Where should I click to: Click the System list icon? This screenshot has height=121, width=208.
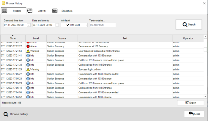click(4, 11)
